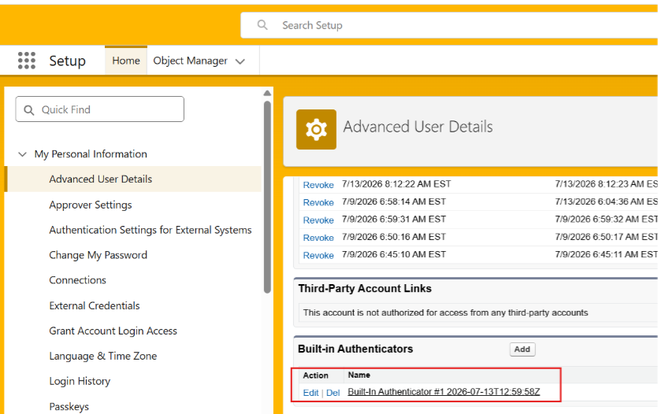Revoke the 7/13/2026 8:12:22 AM session
This screenshot has height=414, width=658.
point(318,185)
